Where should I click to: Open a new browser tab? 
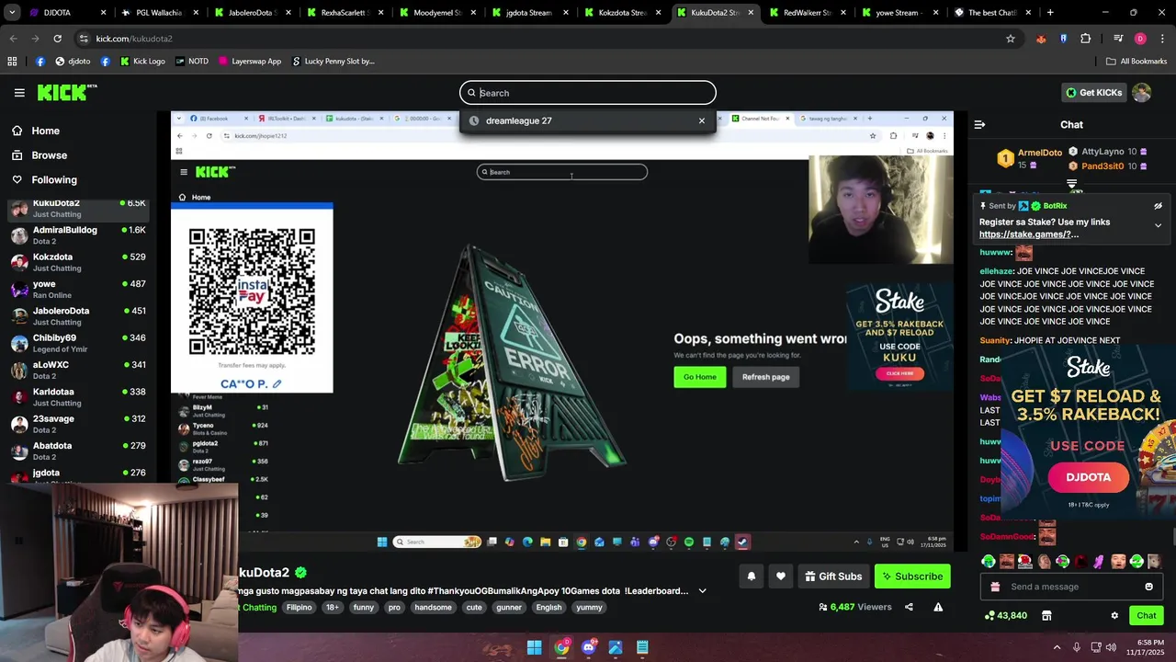coord(1049,13)
